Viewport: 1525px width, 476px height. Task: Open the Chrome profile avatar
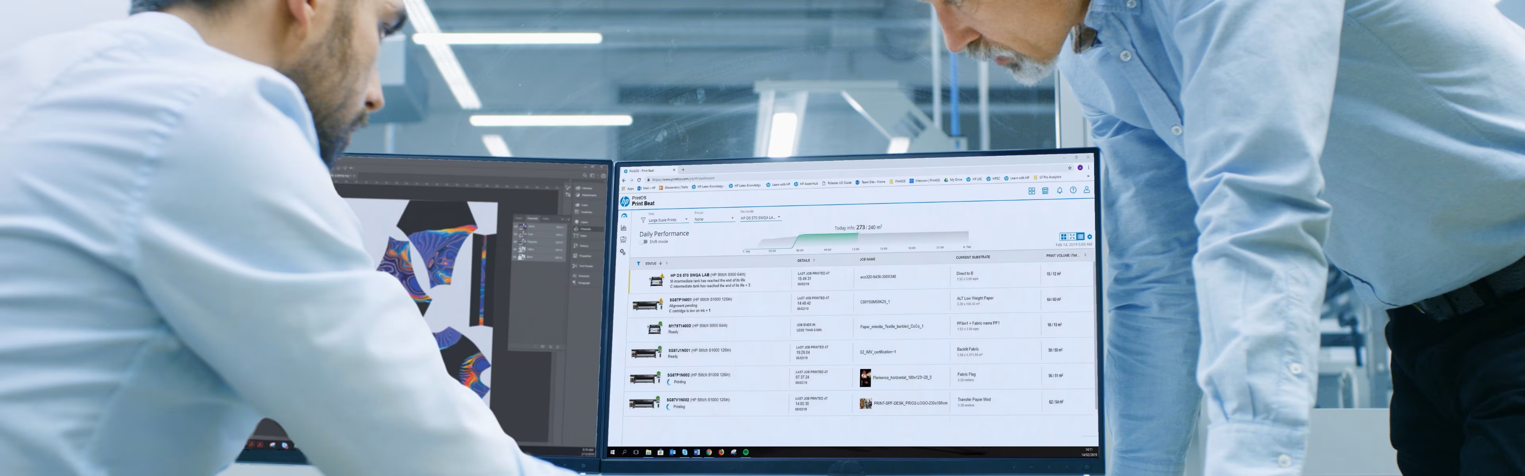1080,168
